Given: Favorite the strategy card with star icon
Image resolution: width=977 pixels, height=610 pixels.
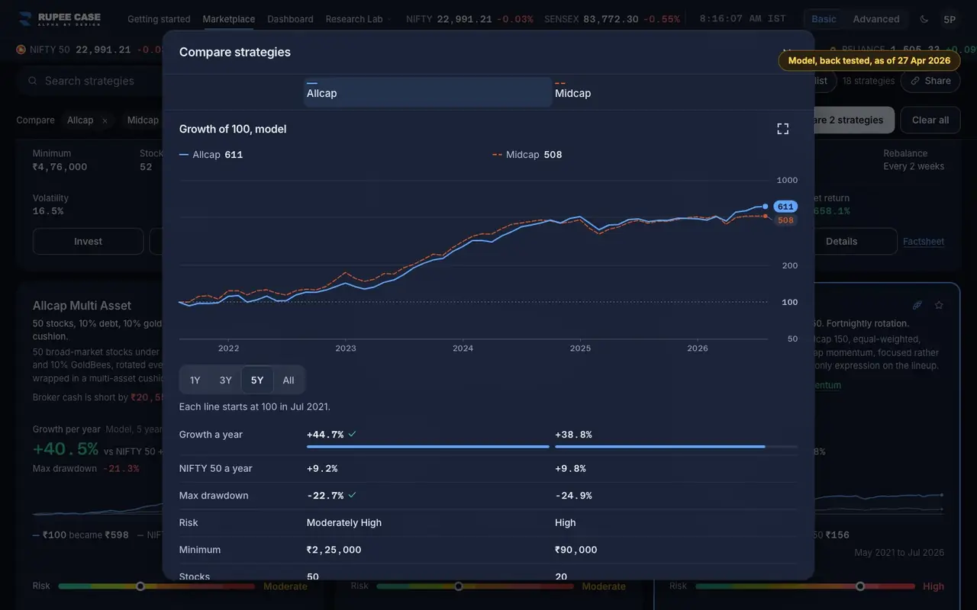Looking at the screenshot, I should (939, 305).
